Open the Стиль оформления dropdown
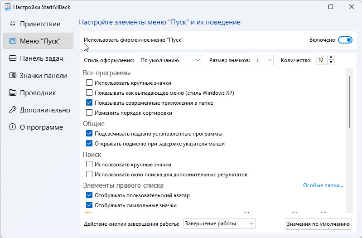Viewport: 362px width, 238px height. (170, 60)
